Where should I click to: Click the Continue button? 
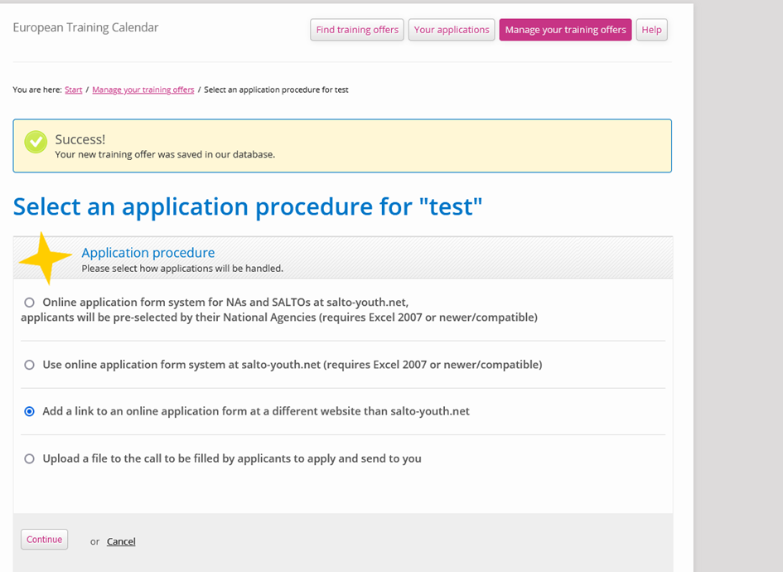click(x=45, y=540)
